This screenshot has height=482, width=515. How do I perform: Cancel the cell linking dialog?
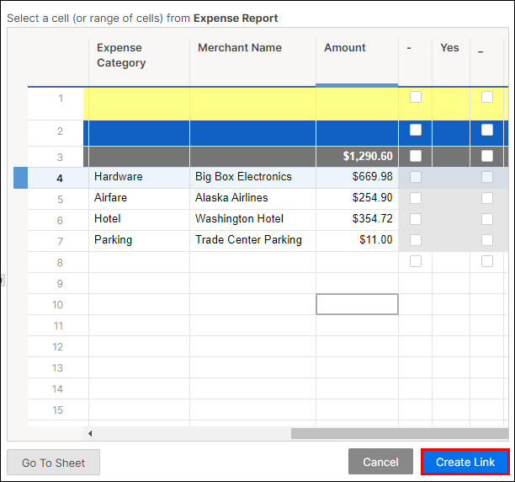pyautogui.click(x=380, y=462)
